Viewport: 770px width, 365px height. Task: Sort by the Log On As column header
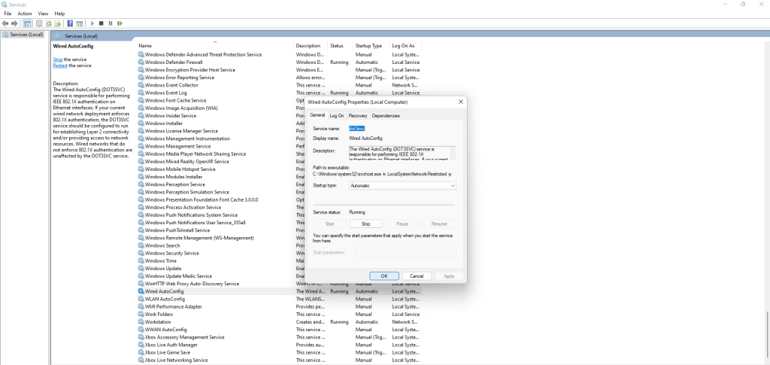(x=405, y=46)
